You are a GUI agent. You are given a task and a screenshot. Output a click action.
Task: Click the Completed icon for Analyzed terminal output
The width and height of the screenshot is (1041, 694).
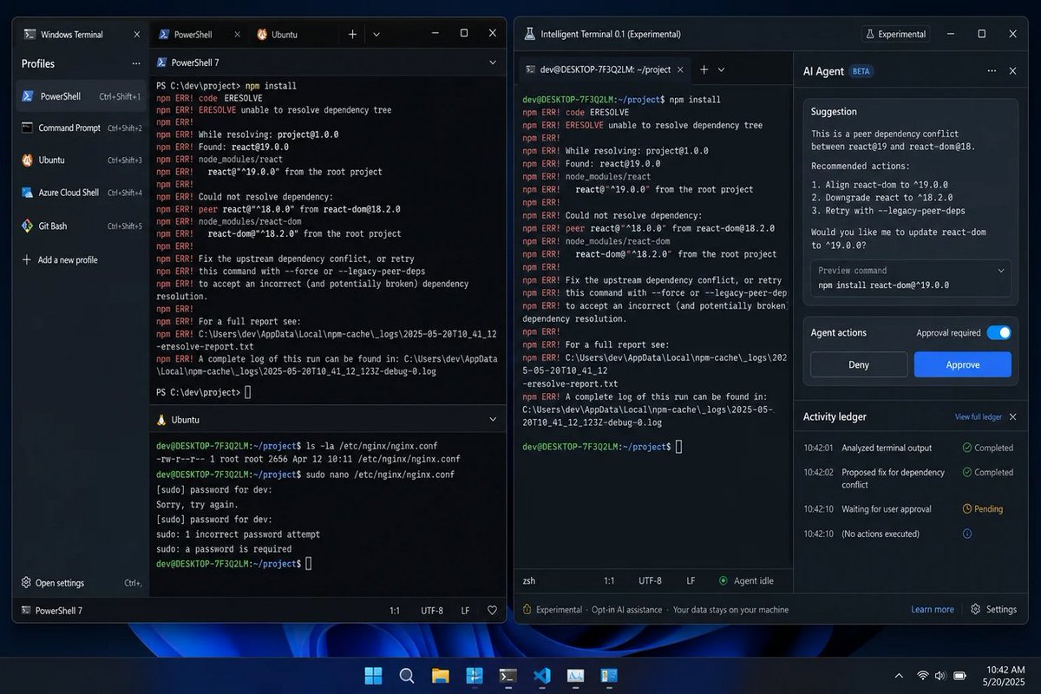pos(967,448)
